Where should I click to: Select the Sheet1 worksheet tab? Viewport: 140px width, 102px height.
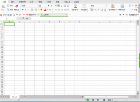click(15, 97)
